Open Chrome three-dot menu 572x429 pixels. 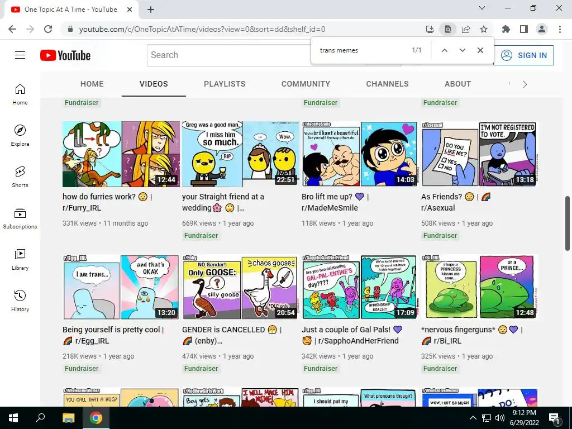[x=560, y=29]
